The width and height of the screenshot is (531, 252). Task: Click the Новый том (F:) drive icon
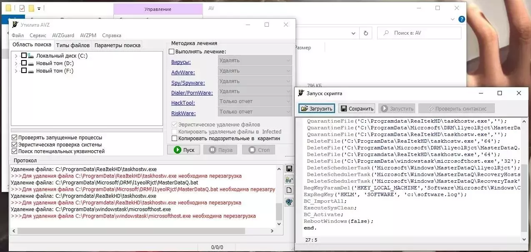[x=30, y=71]
